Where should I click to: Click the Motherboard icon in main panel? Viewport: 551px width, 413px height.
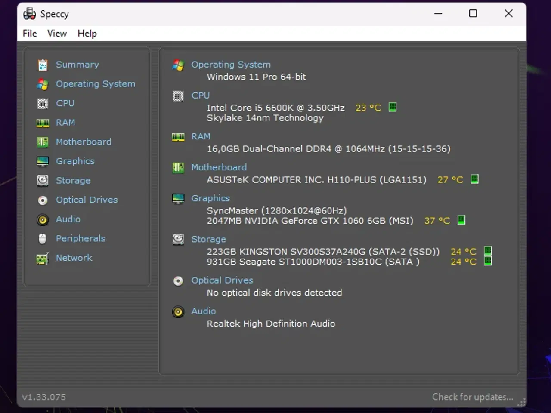pos(178,168)
